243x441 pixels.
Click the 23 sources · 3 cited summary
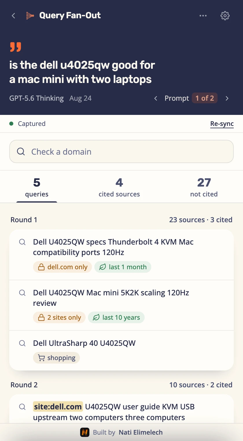tap(201, 220)
